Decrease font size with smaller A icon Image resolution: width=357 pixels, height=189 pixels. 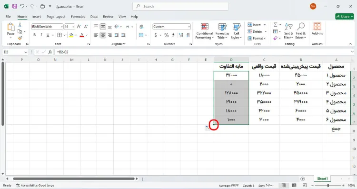[x=86, y=27]
